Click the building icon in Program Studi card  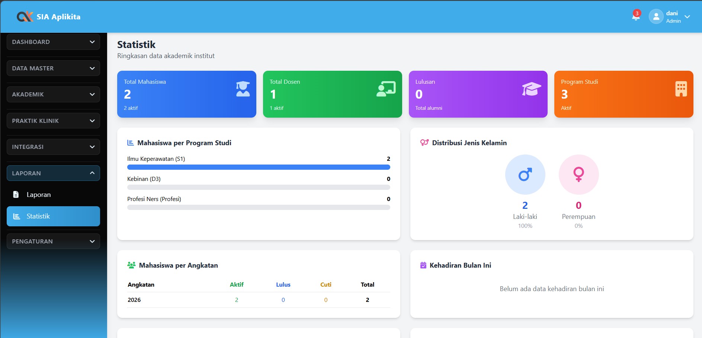[x=681, y=89]
